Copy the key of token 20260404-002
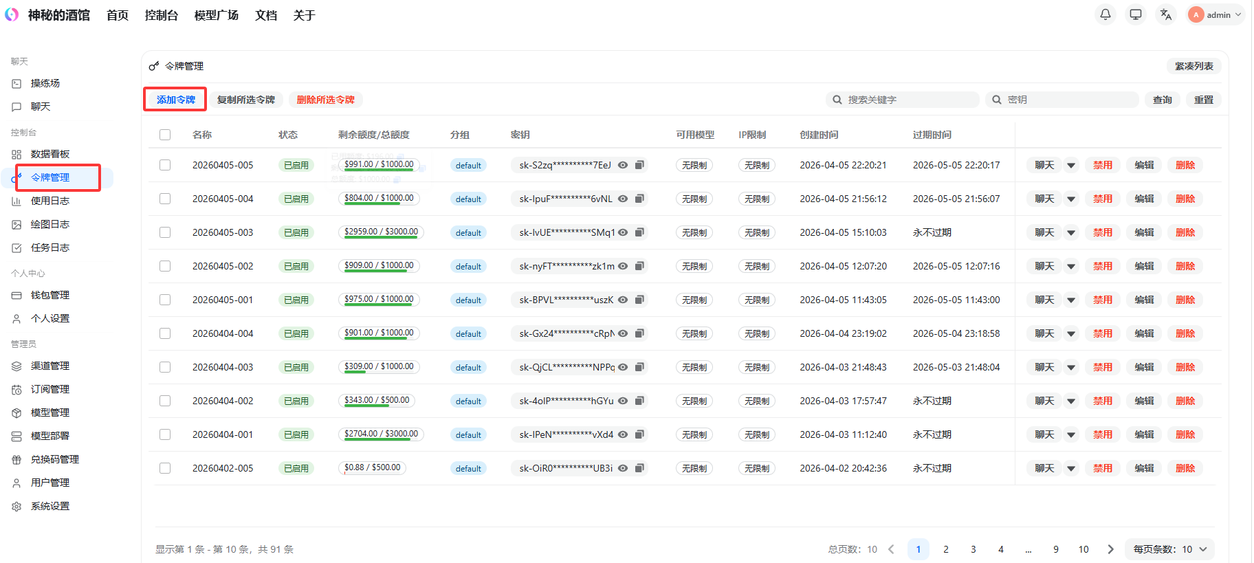1254x563 pixels. tap(639, 401)
